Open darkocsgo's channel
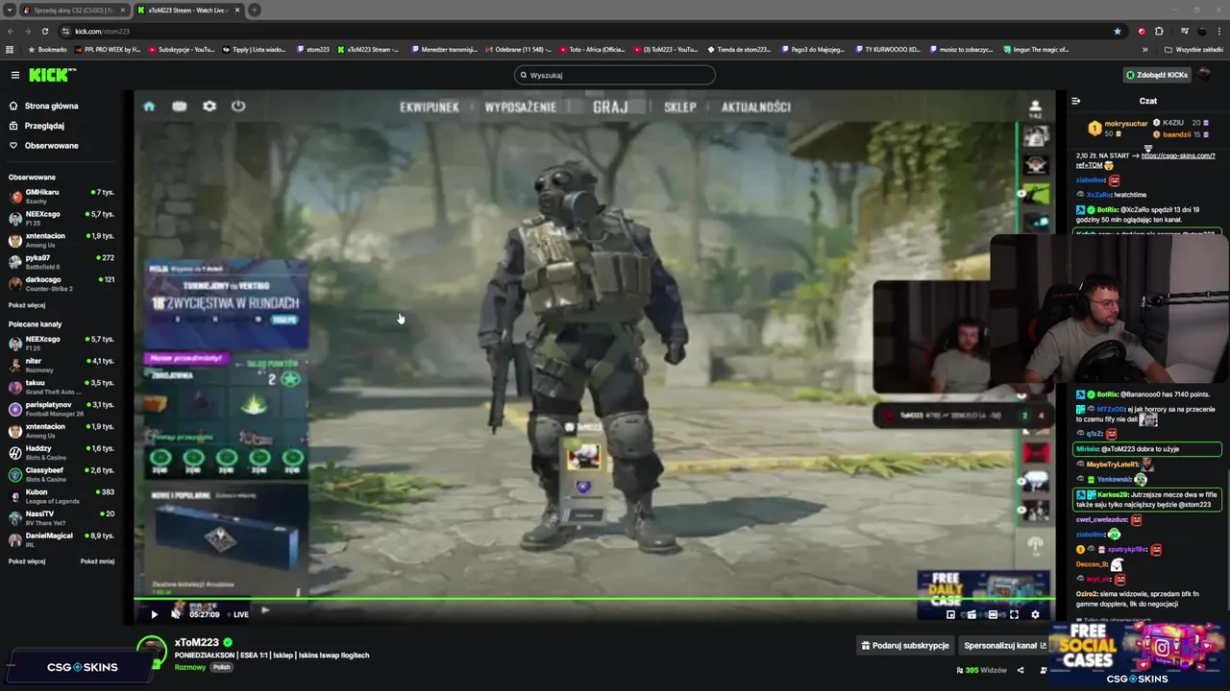The image size is (1230, 691). point(61,283)
